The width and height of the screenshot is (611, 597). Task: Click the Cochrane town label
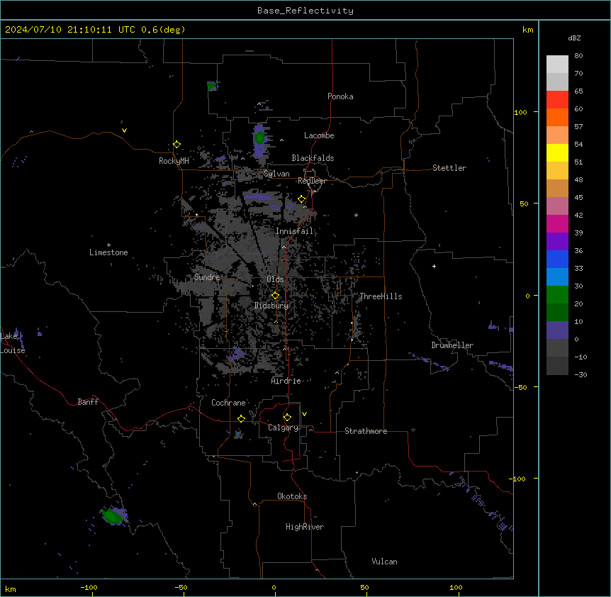[228, 403]
